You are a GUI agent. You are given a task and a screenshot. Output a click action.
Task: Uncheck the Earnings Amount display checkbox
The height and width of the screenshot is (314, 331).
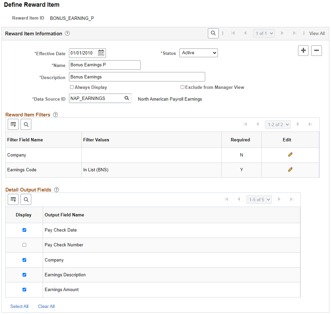[24, 289]
